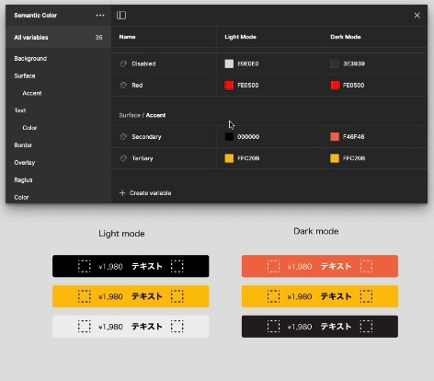Open Secondary light mode black swatch
This screenshot has width=434, height=381.
[x=229, y=137]
